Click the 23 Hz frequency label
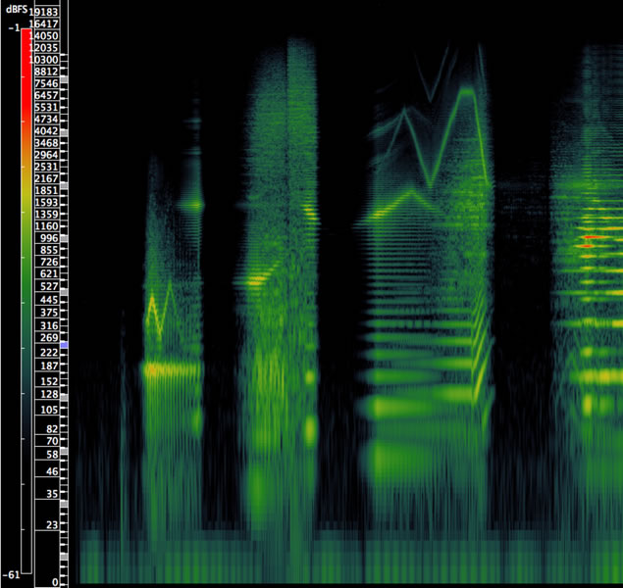Viewport: 623px width, 588px height. click(x=51, y=527)
